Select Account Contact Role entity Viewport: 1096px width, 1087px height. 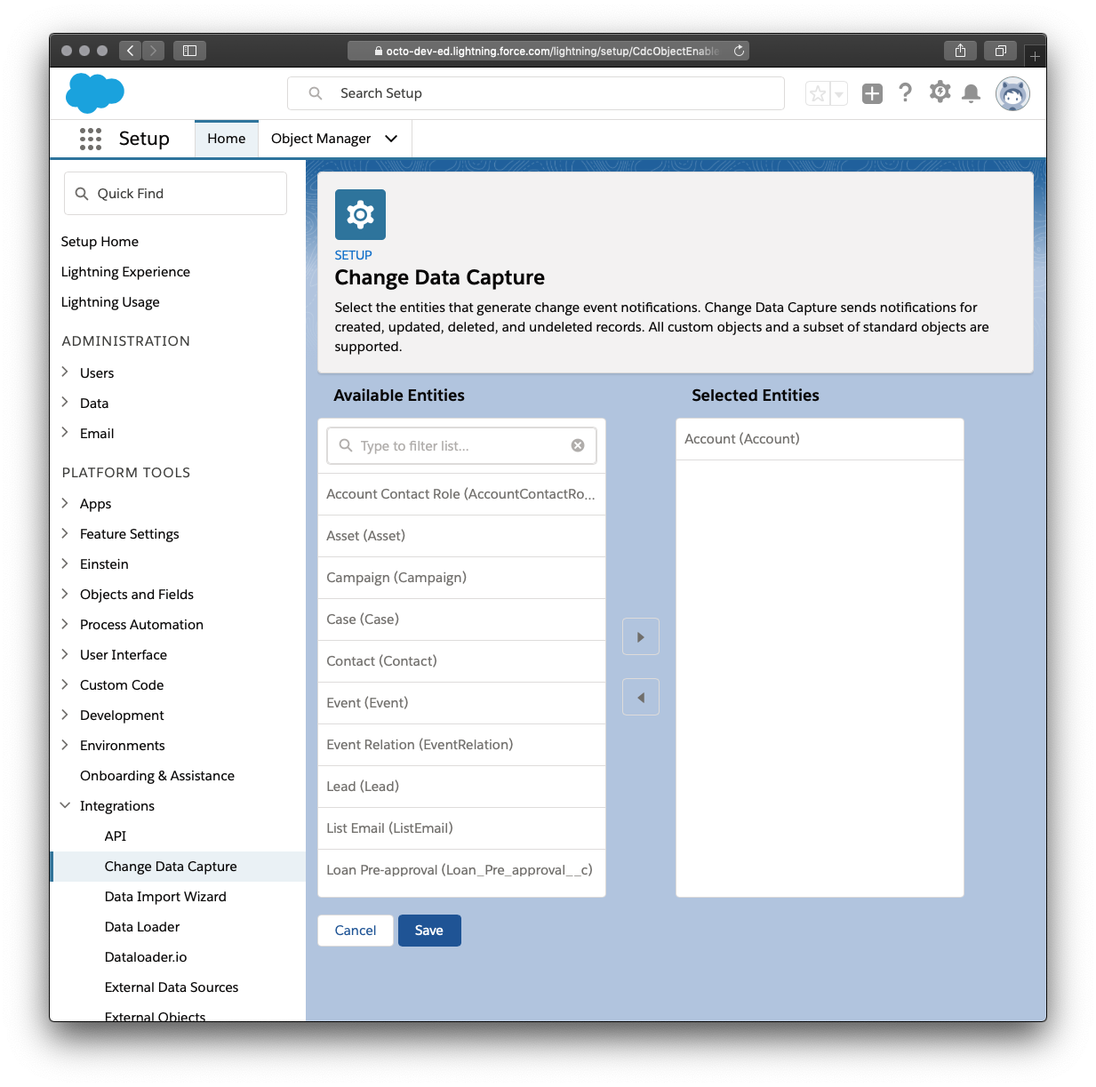(461, 494)
